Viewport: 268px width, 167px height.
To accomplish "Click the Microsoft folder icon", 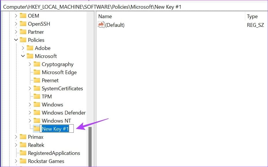I will pyautogui.click(x=30, y=56).
